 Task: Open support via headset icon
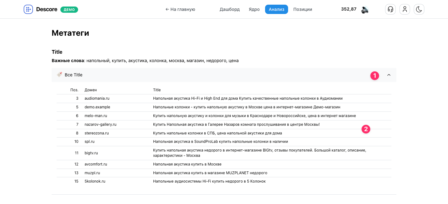390,9
